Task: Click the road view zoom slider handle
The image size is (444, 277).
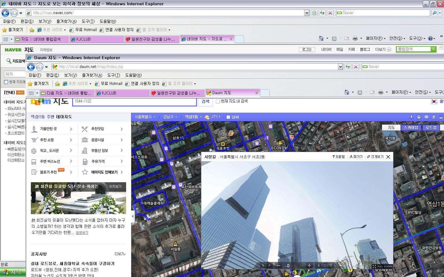Action: point(288,266)
